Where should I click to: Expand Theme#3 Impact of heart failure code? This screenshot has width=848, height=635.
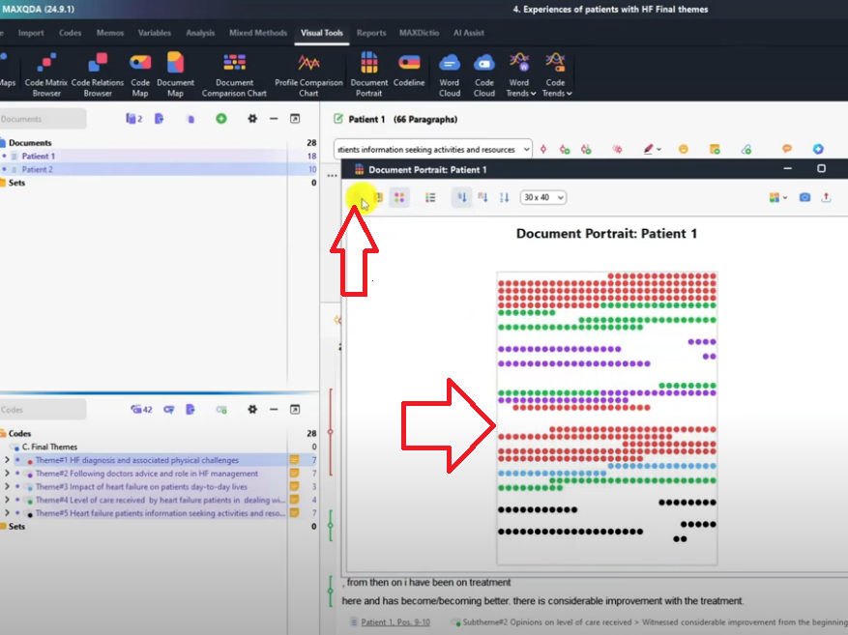tap(7, 486)
